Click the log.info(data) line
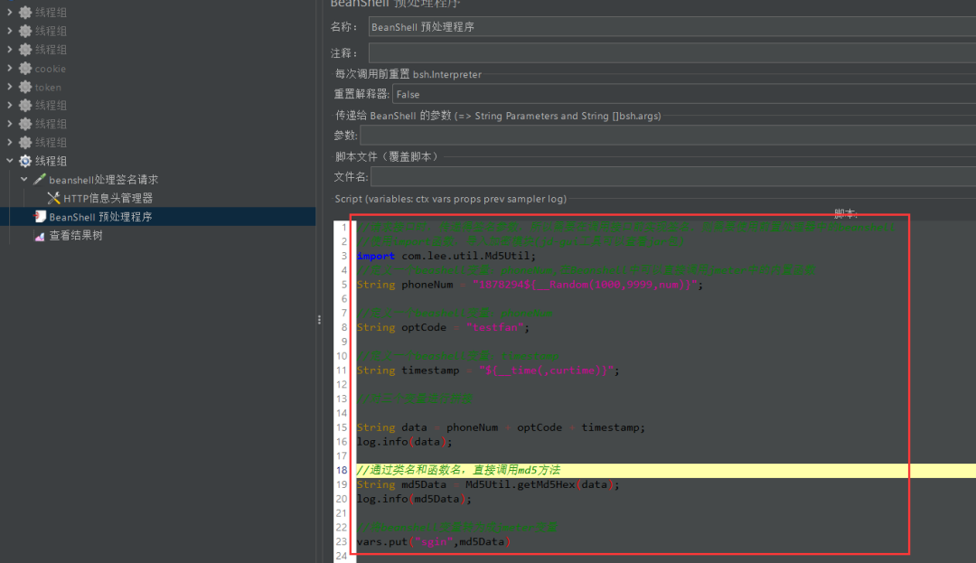The width and height of the screenshot is (976, 563). 404,442
